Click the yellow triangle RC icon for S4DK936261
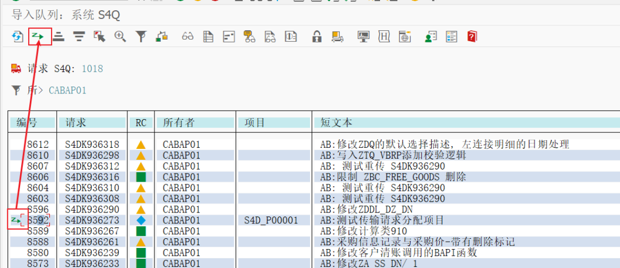The image size is (620, 268). (141, 242)
